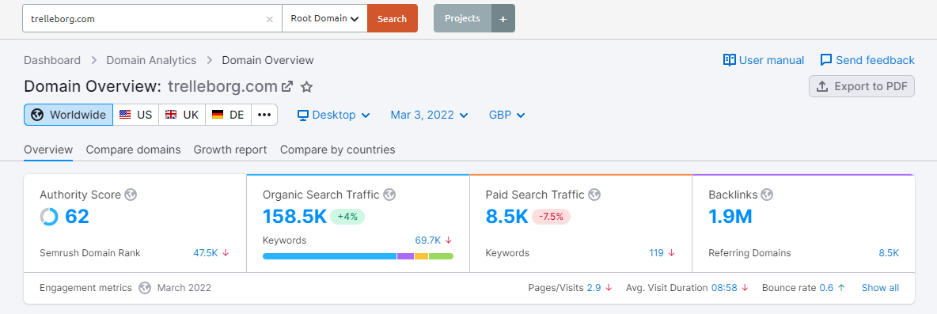Click the green segment of the keywords bar
The height and width of the screenshot is (314, 937).
pyautogui.click(x=441, y=256)
